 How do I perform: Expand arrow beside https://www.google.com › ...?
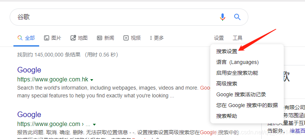(94, 125)
